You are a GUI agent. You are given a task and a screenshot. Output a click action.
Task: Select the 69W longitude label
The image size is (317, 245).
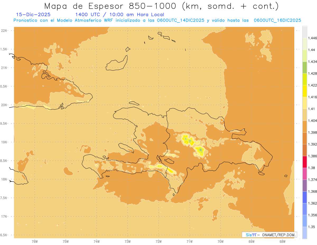251,242
